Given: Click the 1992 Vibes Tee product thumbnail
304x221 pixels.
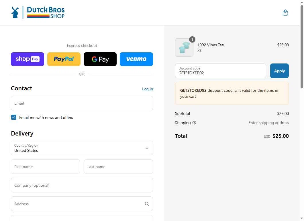Looking at the screenshot, I should 184,47.
